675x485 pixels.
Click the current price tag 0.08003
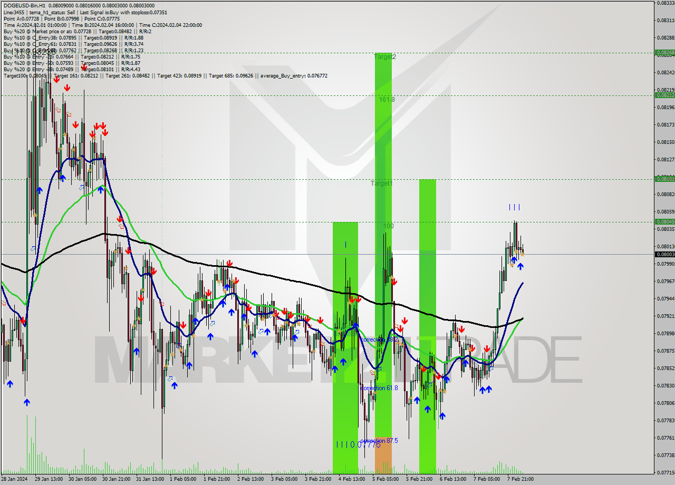[x=664, y=255]
